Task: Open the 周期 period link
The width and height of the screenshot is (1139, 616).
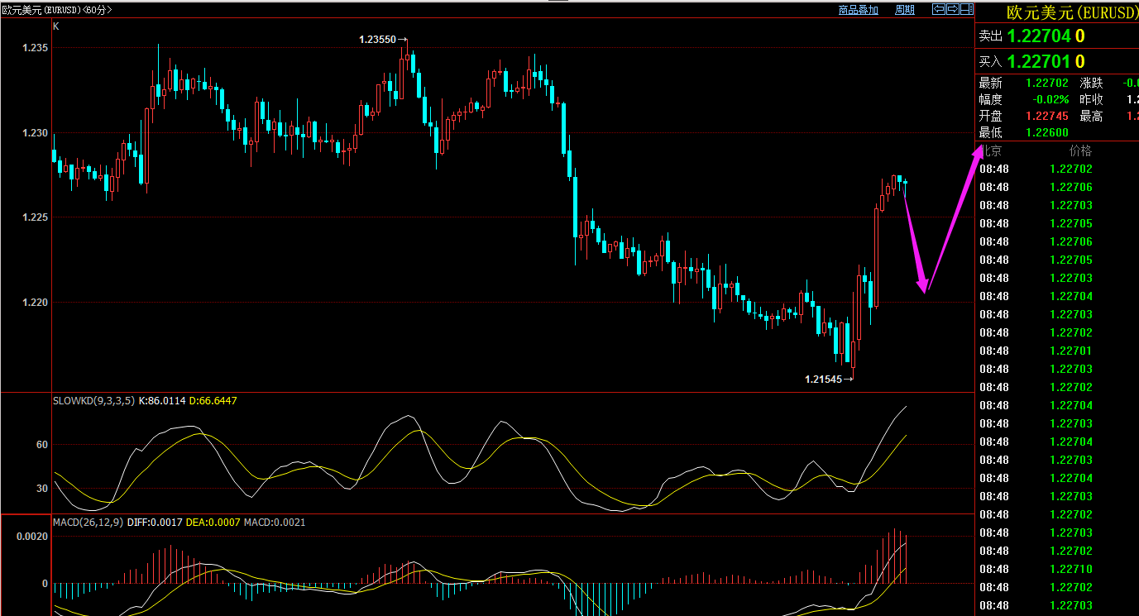Action: (x=905, y=10)
